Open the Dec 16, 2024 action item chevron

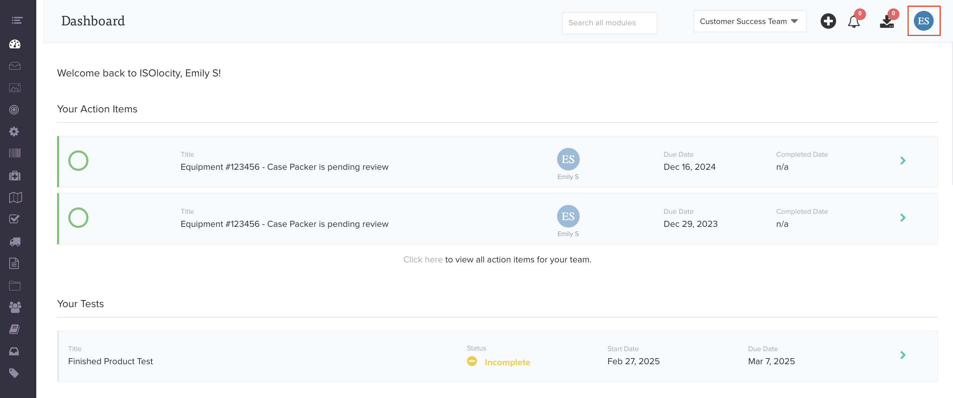pos(903,161)
